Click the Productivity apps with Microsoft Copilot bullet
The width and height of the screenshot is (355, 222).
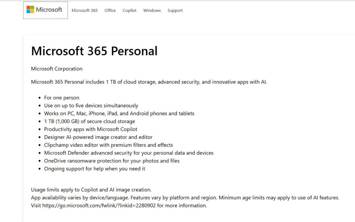[90, 129]
